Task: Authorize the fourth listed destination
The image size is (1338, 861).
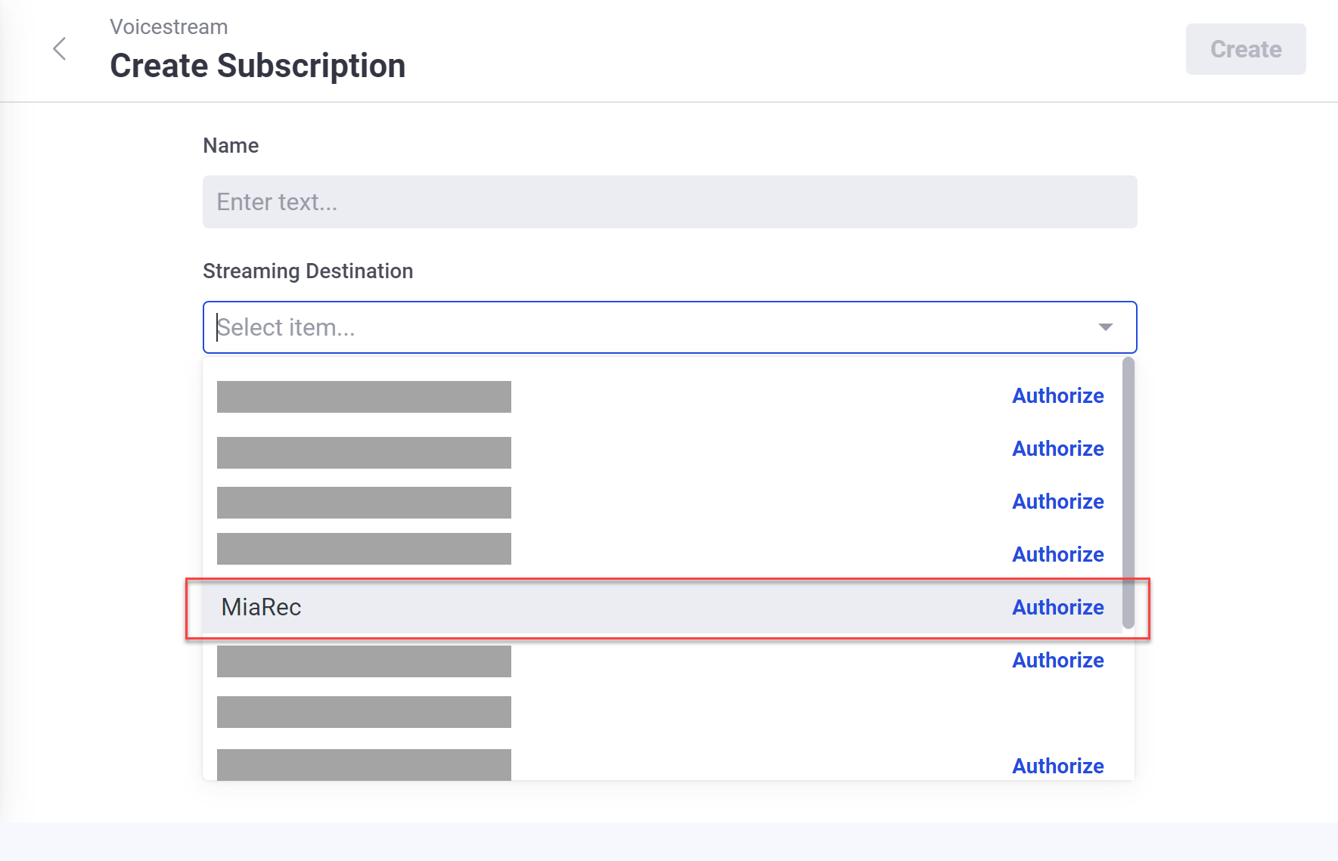Action: [1057, 554]
